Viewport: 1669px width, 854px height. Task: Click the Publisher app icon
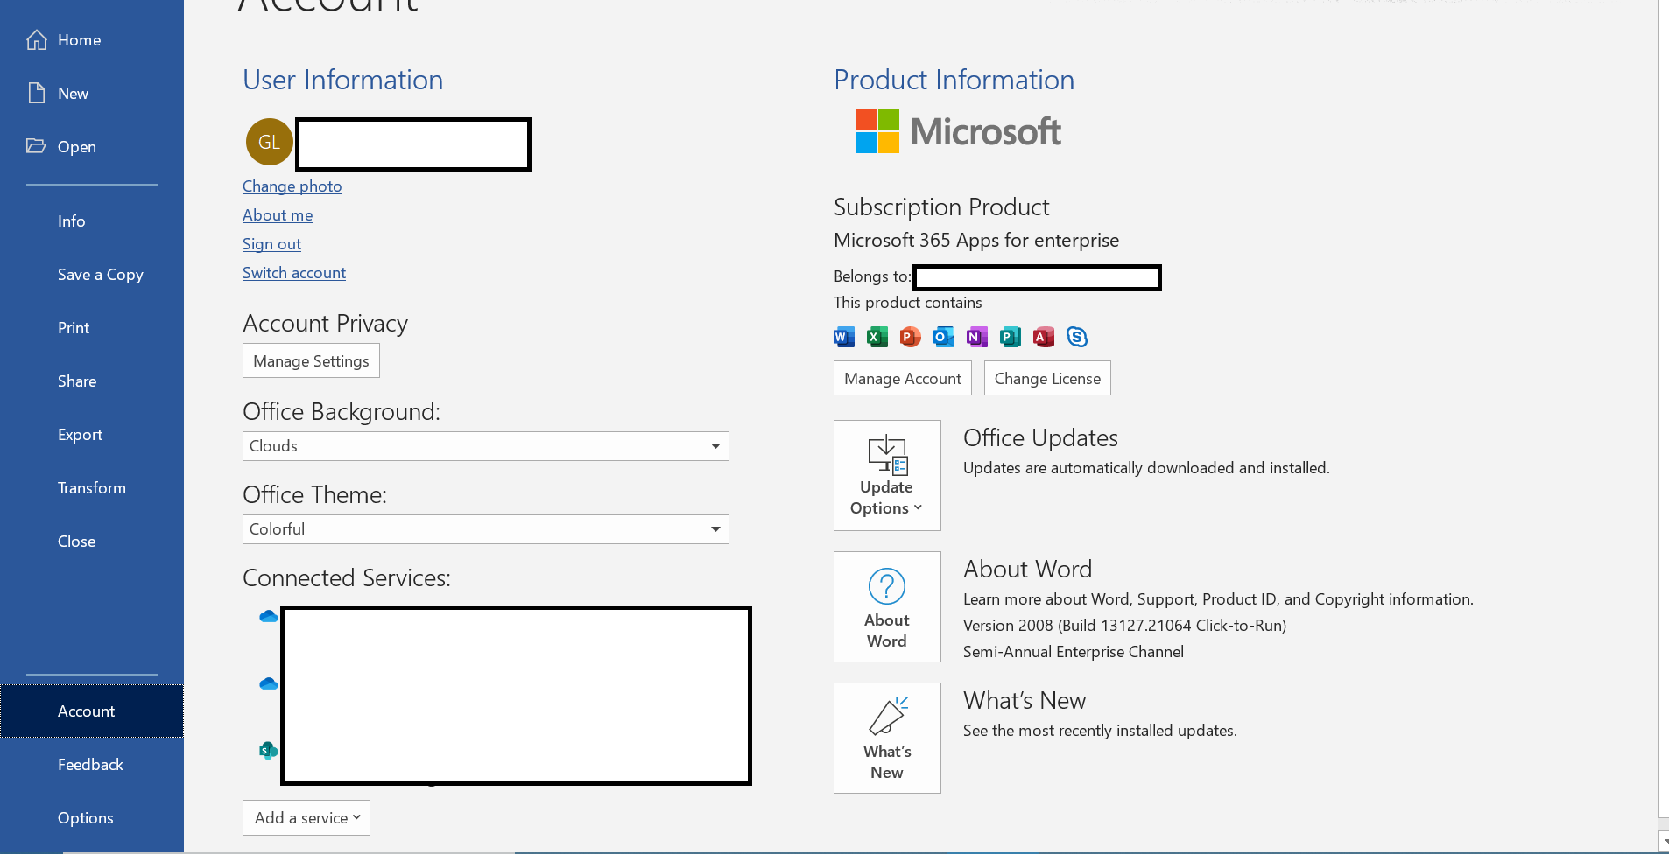pos(1011,337)
